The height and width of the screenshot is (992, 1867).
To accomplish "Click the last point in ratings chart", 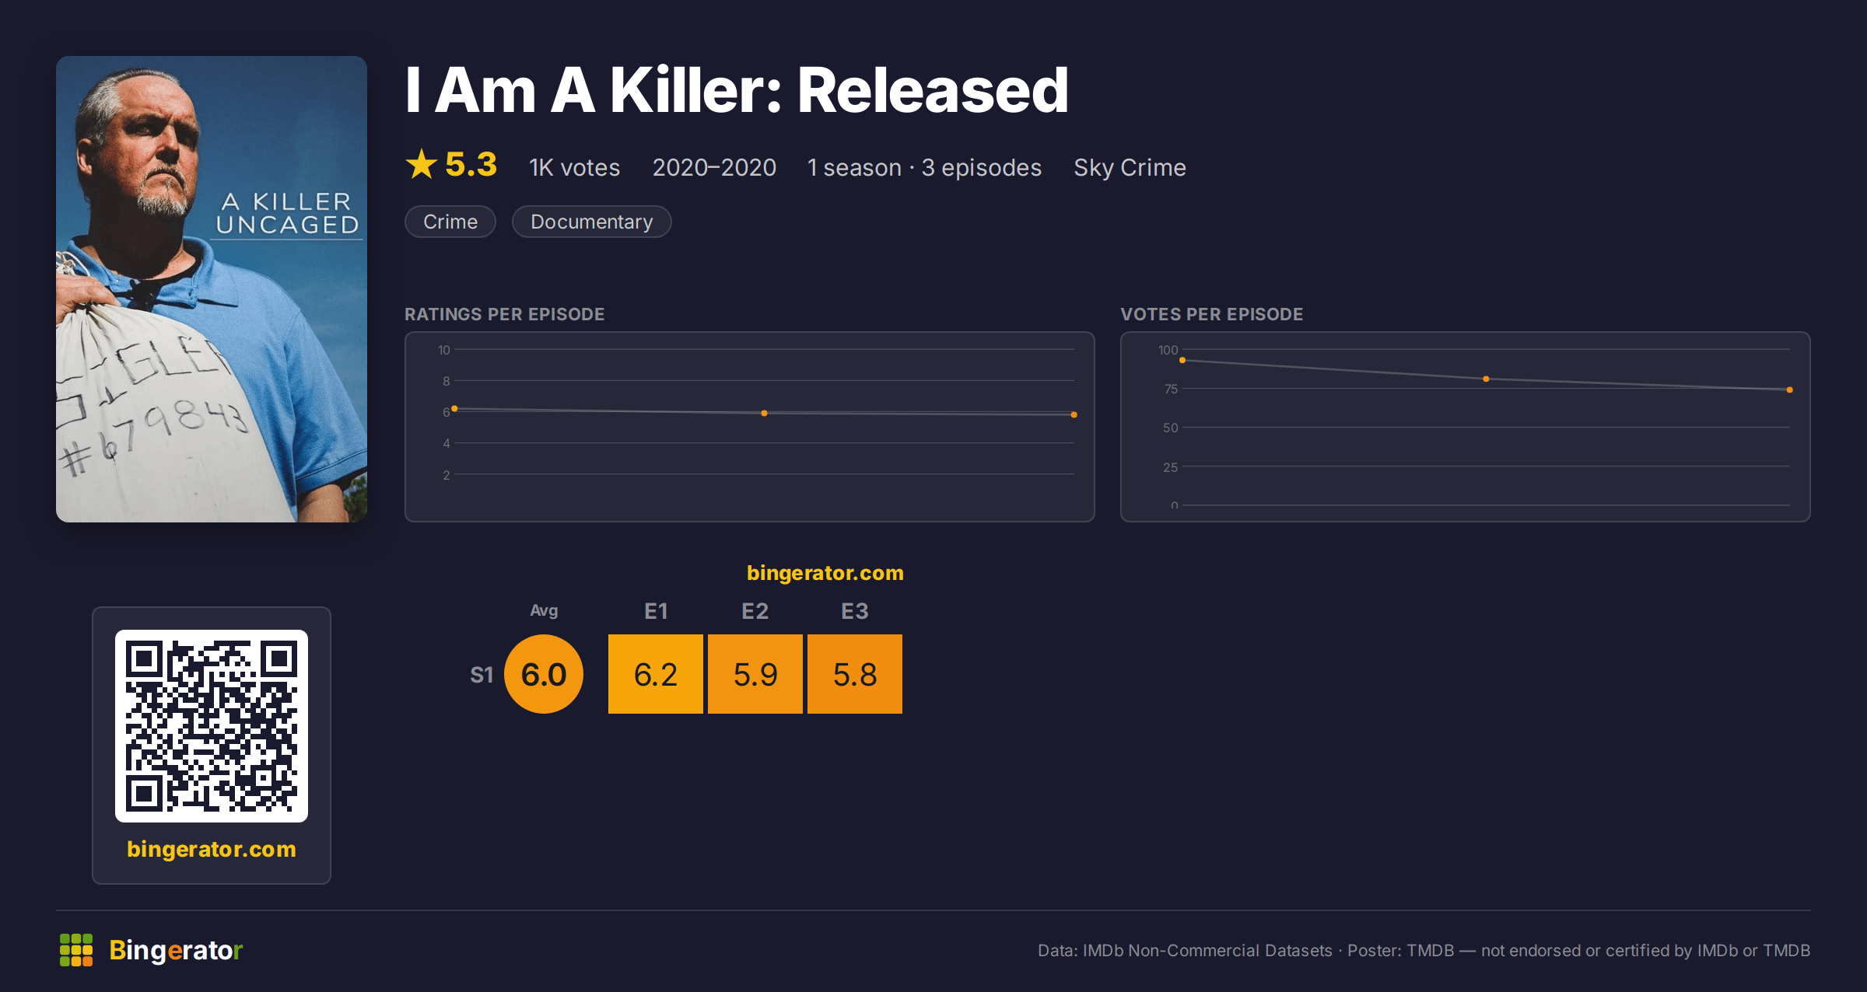I will point(1074,415).
